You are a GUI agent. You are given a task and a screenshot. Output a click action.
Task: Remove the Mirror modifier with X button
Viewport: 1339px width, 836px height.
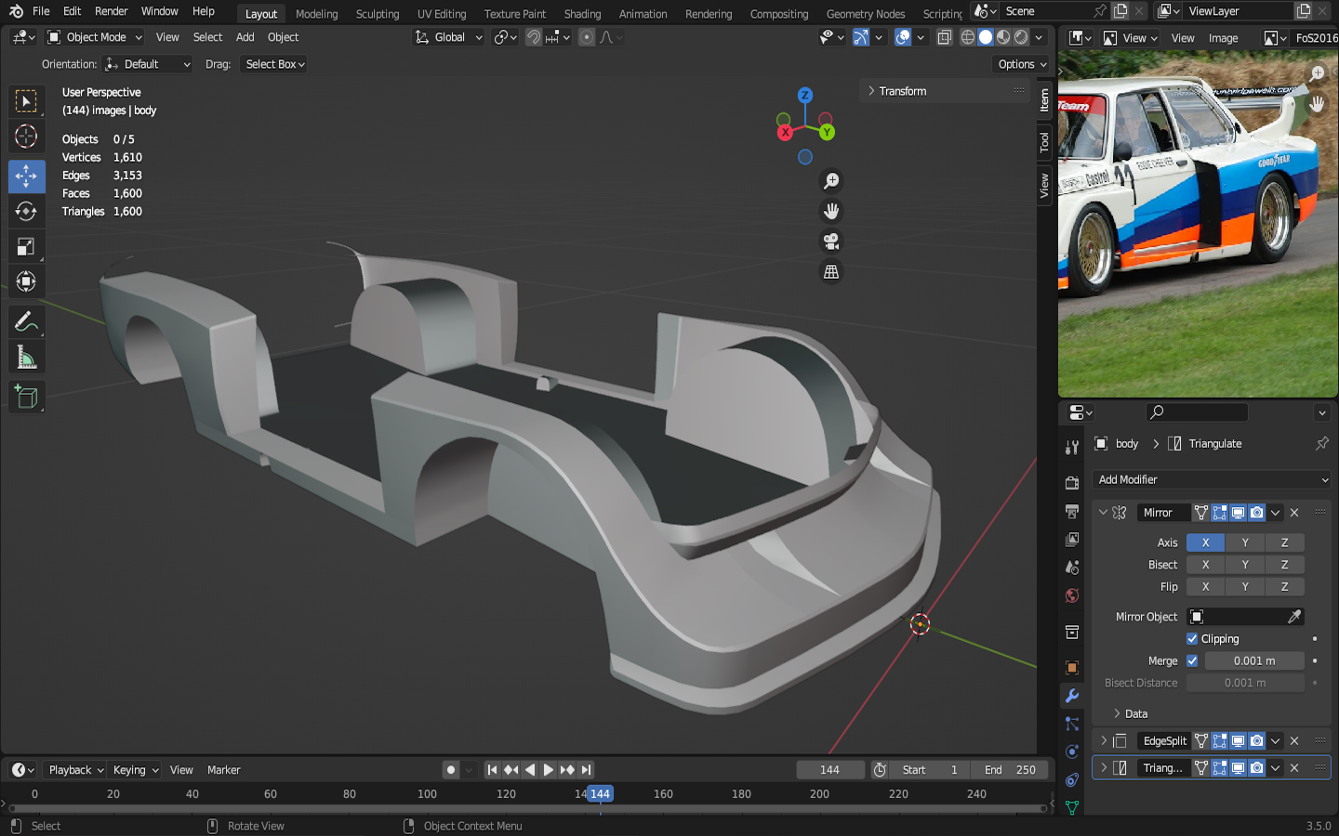pos(1294,513)
